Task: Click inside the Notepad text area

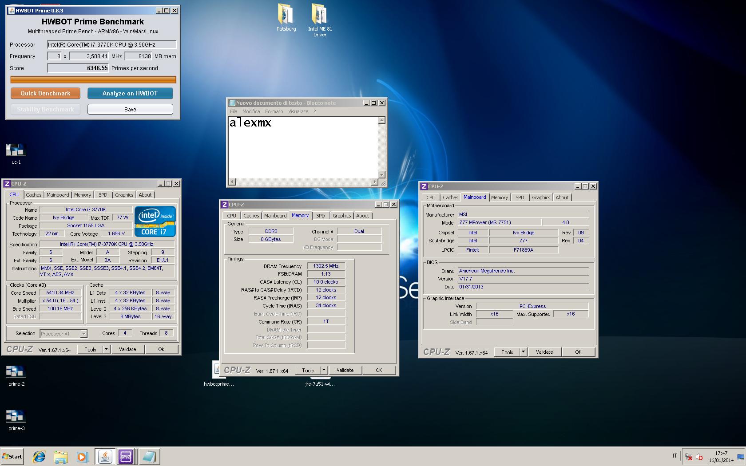Action: (303, 147)
